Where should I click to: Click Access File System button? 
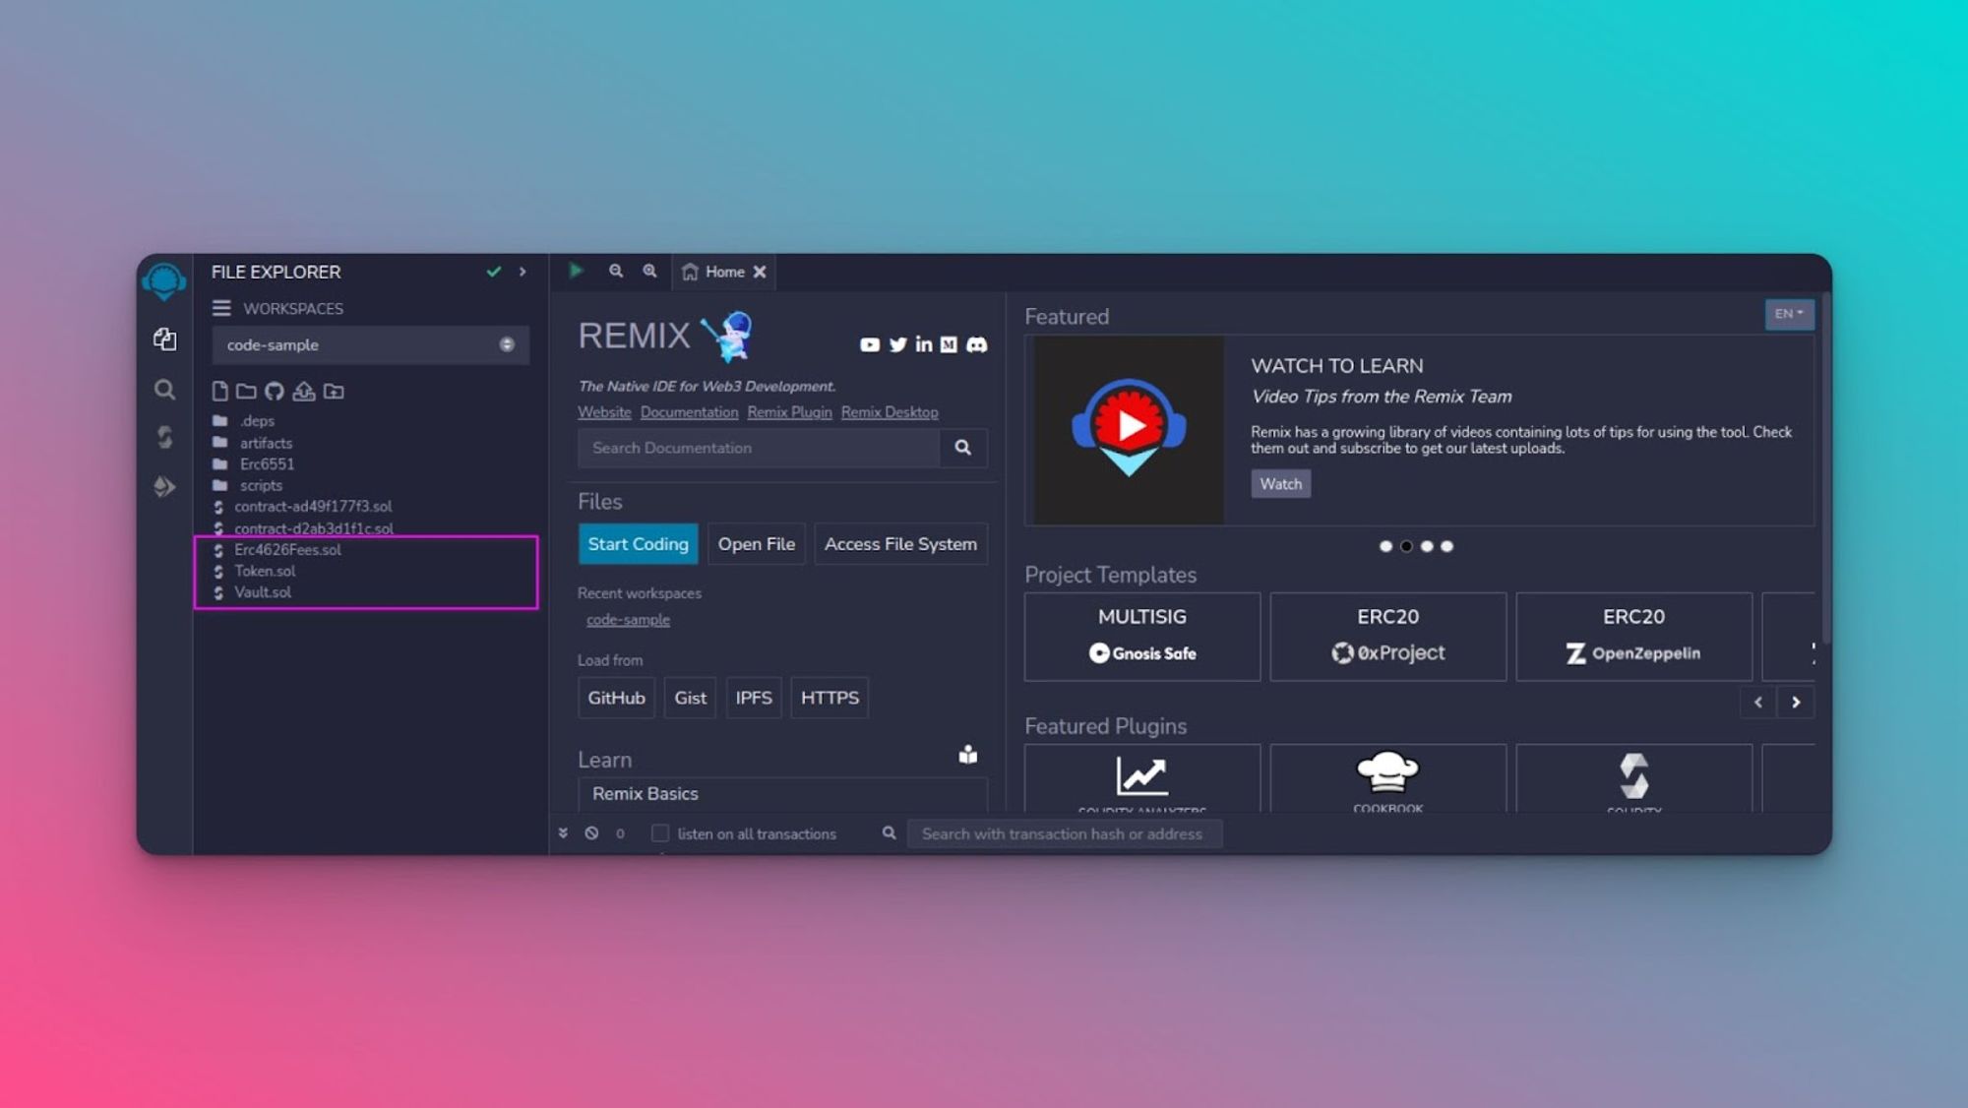click(x=900, y=544)
